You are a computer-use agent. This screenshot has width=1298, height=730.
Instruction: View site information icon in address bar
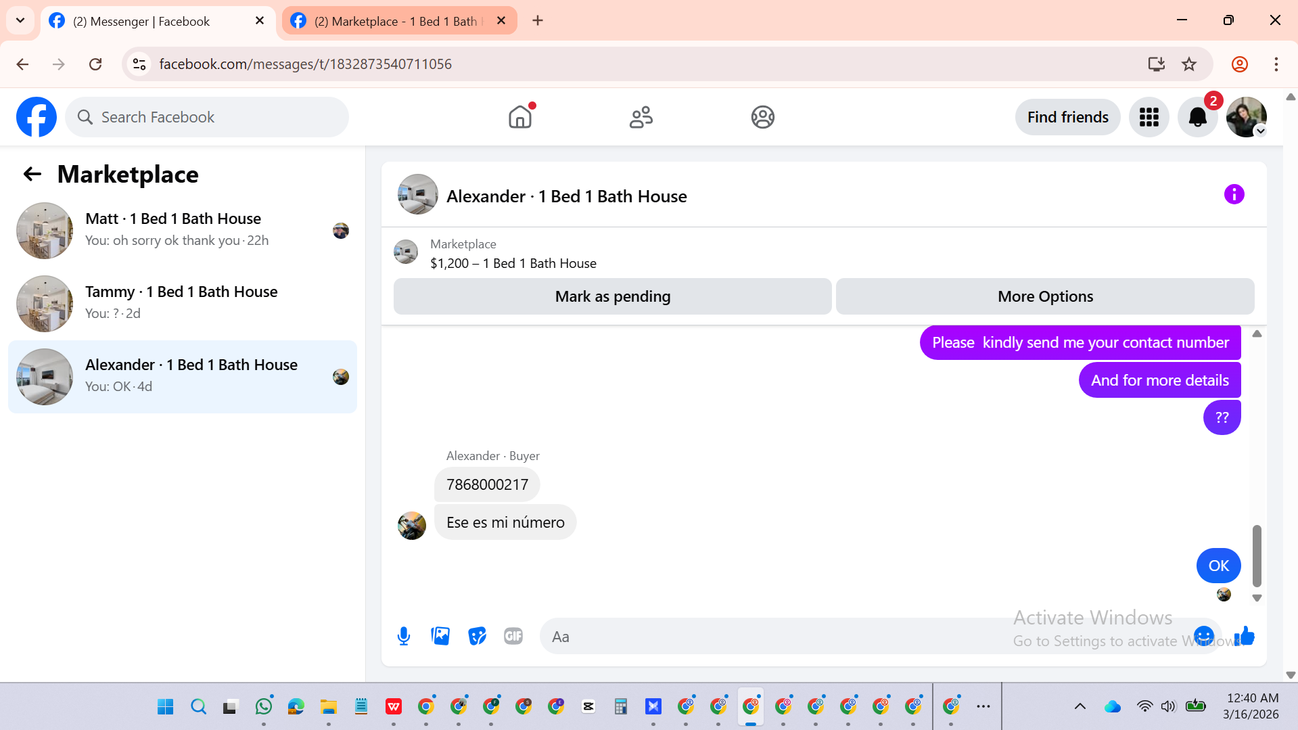pyautogui.click(x=139, y=64)
